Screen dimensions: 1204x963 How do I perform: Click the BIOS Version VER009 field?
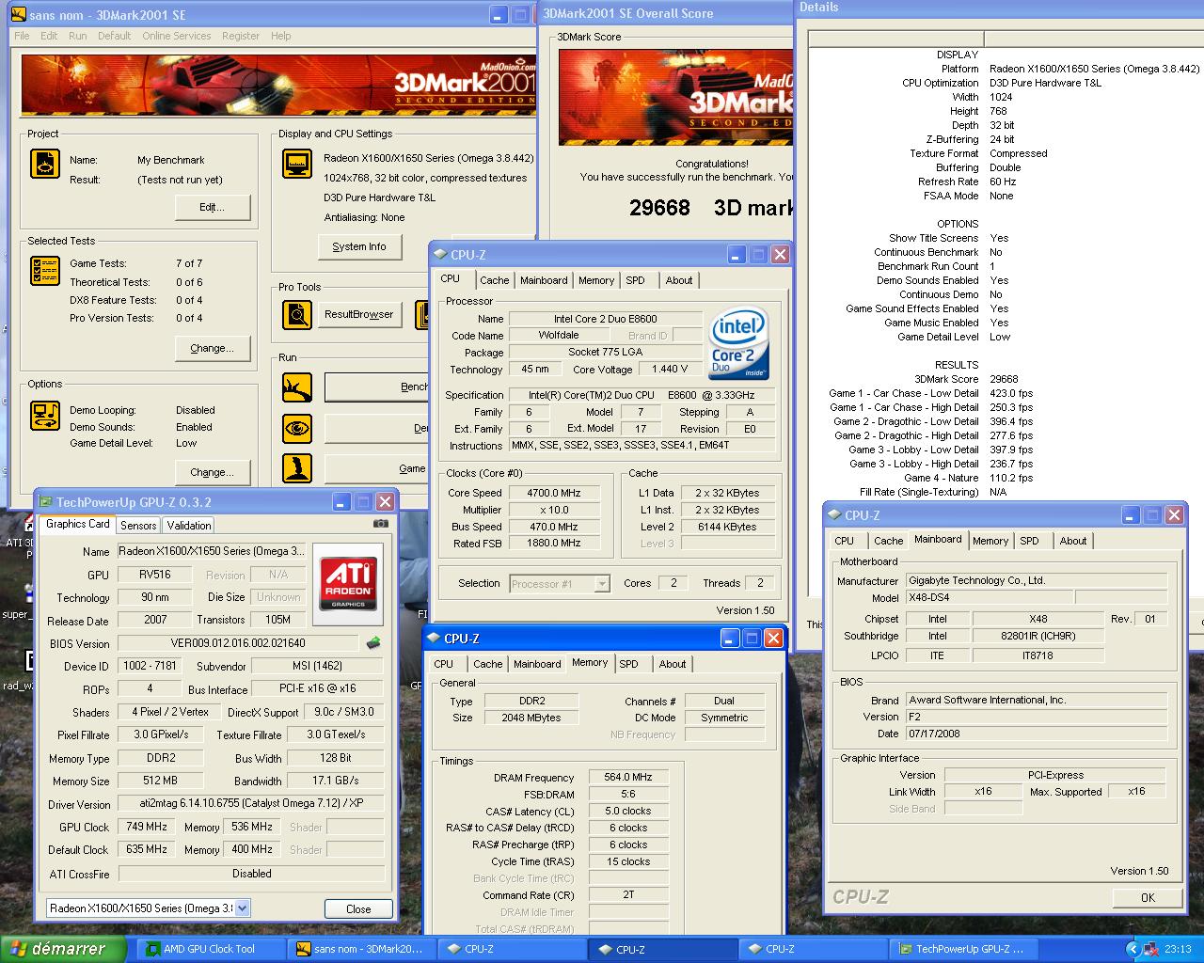[x=239, y=643]
